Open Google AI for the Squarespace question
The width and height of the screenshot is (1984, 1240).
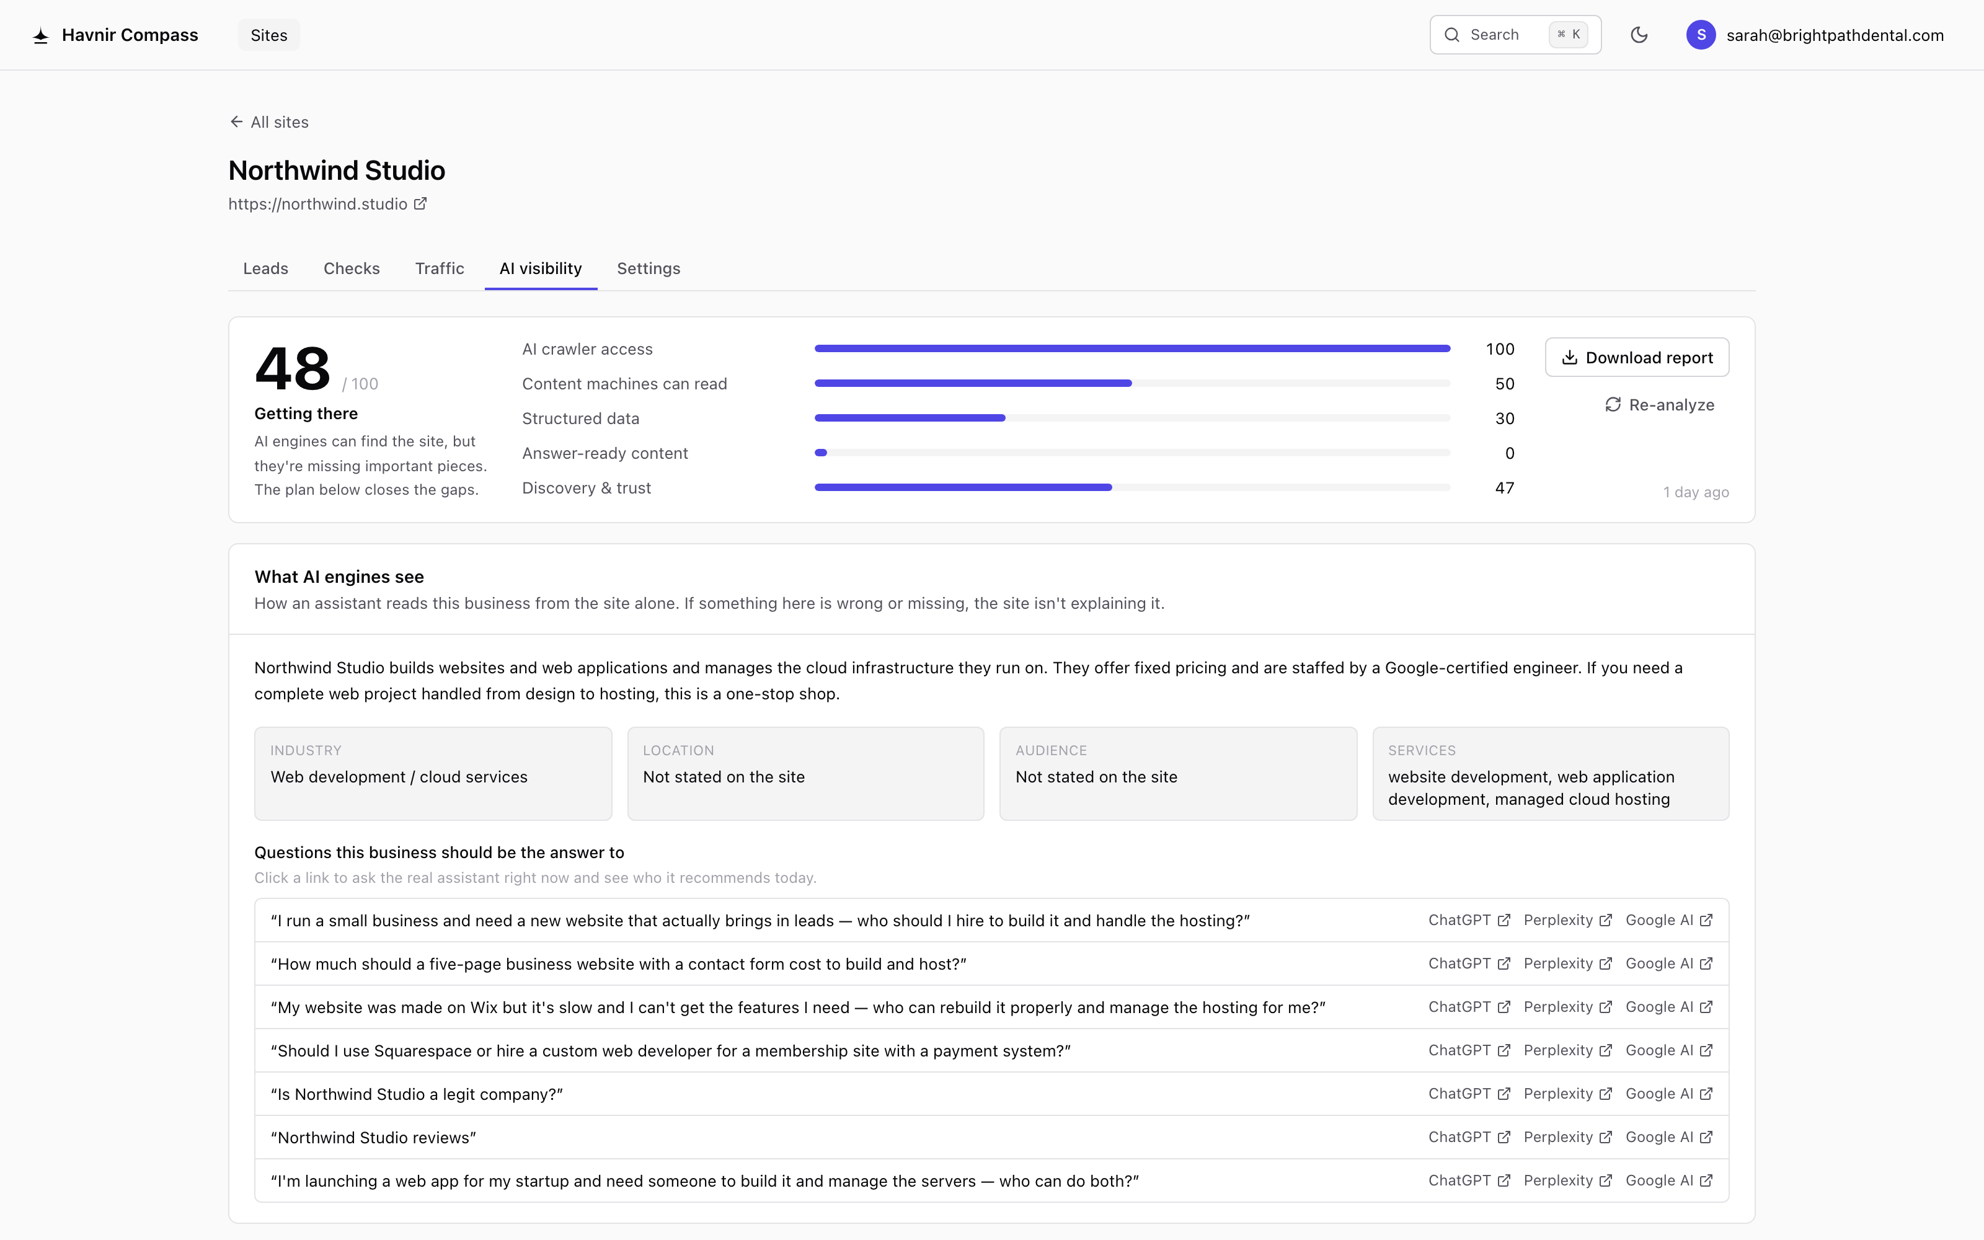click(1668, 1050)
